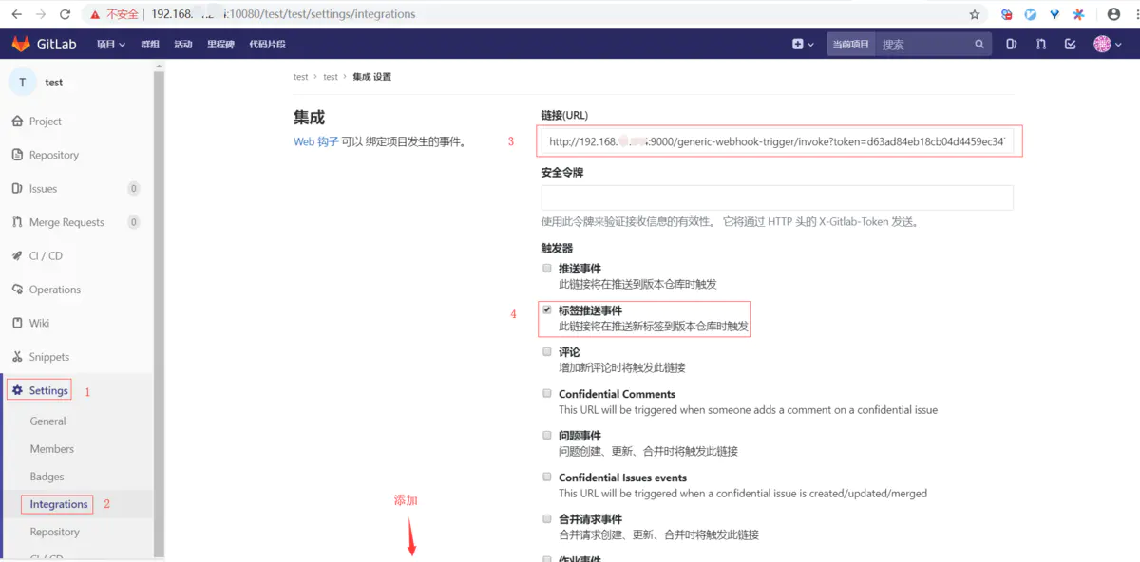Click the first test breadcrumb link
The image size is (1140, 562).
point(301,77)
